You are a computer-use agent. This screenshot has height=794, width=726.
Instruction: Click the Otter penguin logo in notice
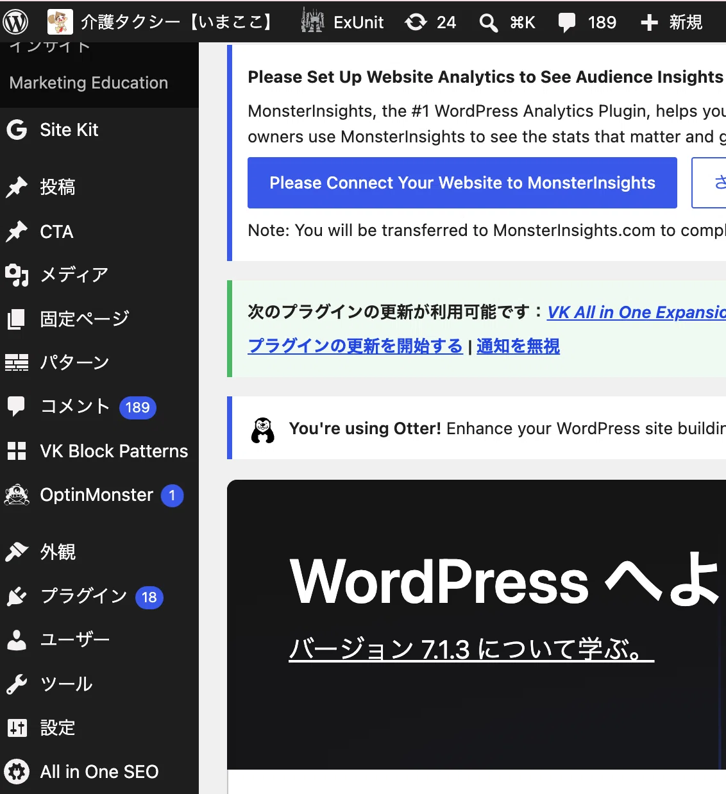pos(263,429)
